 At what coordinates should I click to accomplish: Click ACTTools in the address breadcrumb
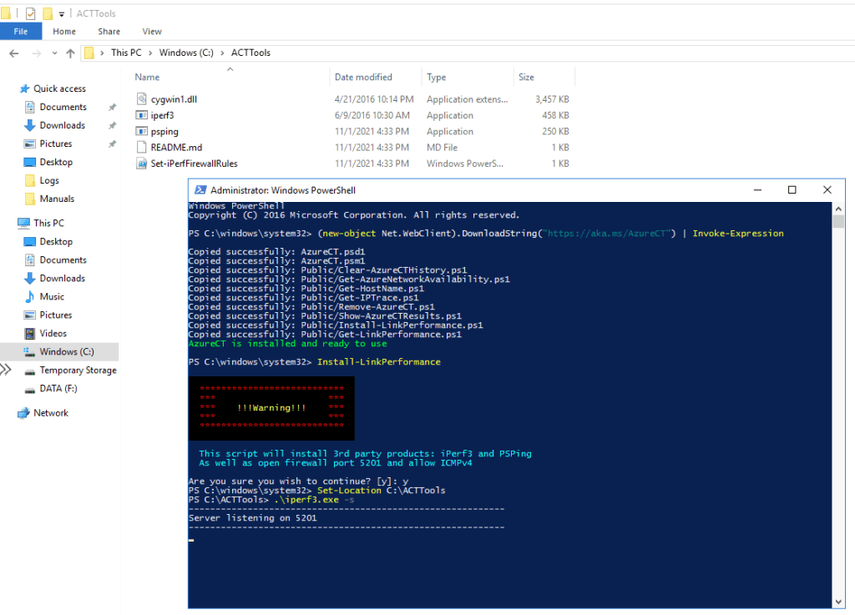click(250, 53)
